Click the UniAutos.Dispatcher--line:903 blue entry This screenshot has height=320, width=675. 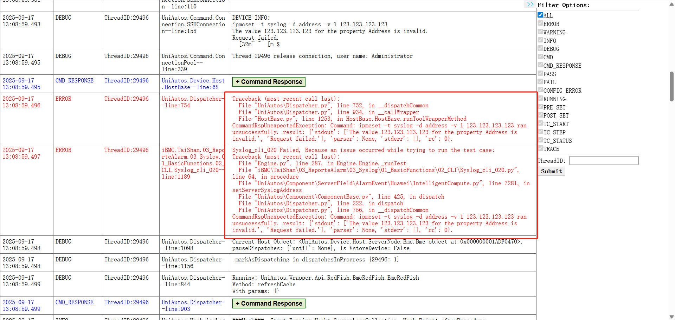193,306
